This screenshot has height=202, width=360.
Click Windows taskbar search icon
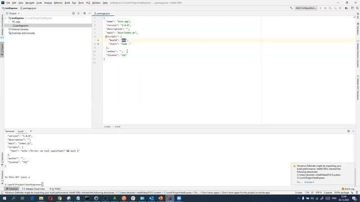(13, 198)
